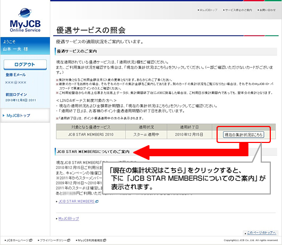Click the 適用状況 column header
The image size is (282, 245).
(146, 127)
